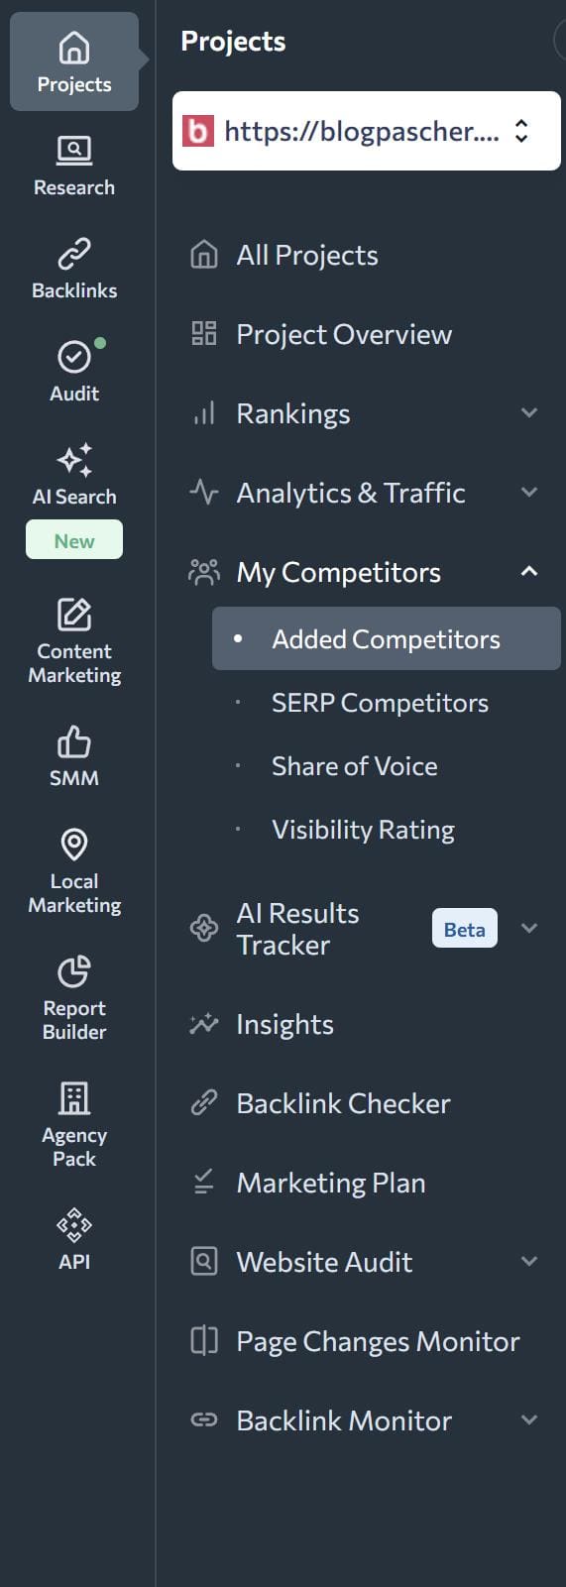
Task: Expand Analytics & Traffic chevron
Action: pos(529,493)
